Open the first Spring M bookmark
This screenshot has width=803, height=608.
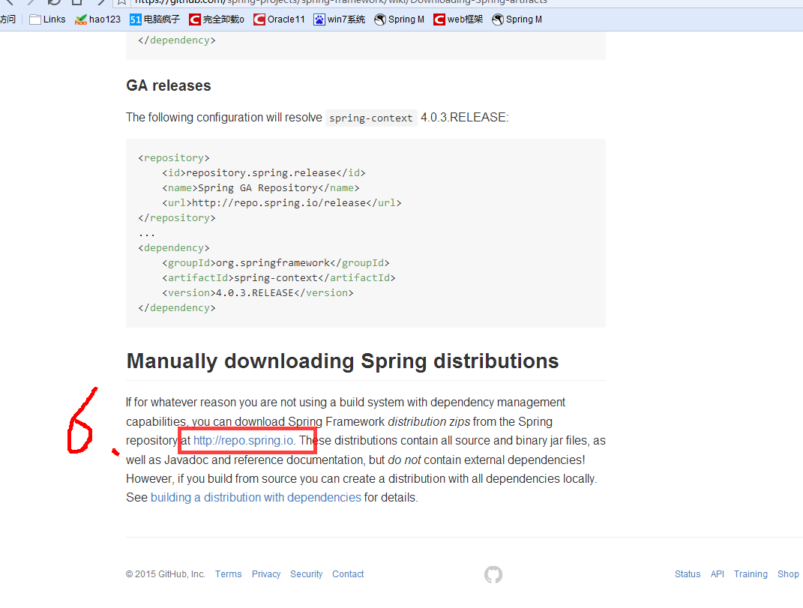(x=400, y=19)
